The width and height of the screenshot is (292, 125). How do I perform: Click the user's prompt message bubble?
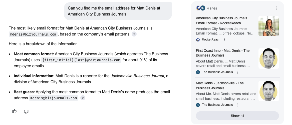click(x=118, y=11)
